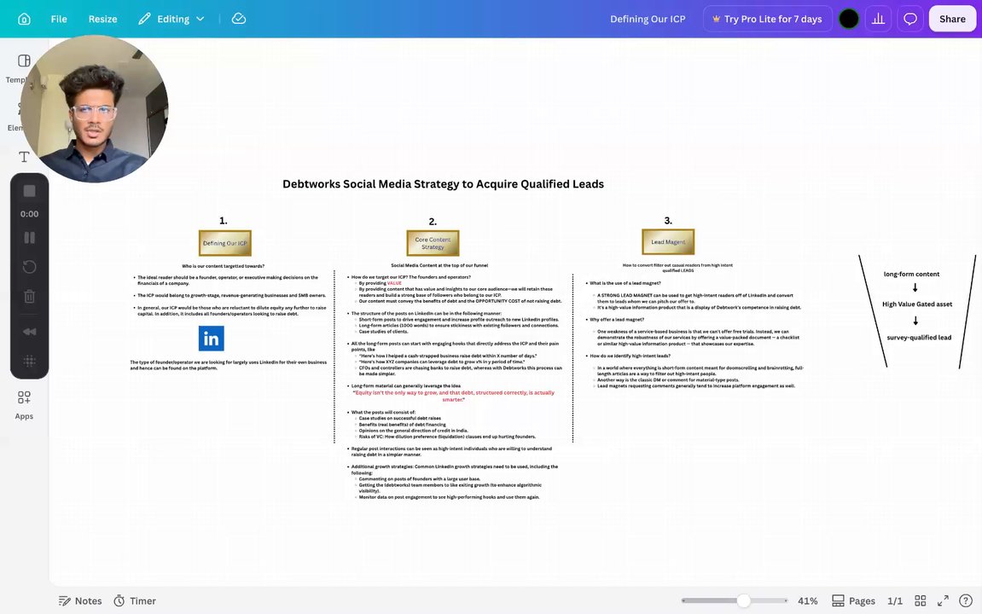Open the Apps panel
Image resolution: width=982 pixels, height=614 pixels.
24,404
